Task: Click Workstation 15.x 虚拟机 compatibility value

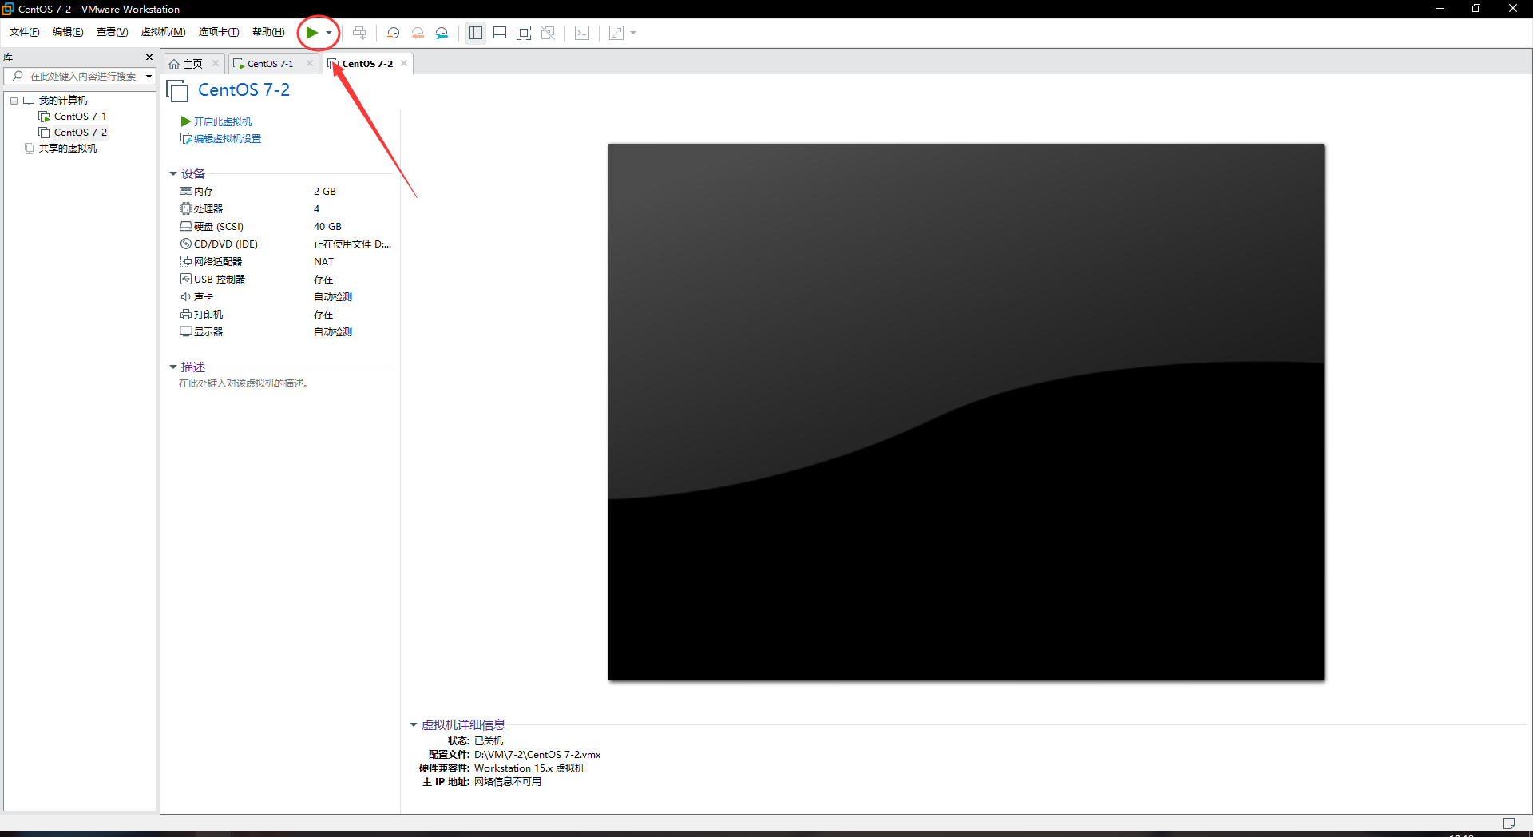Action: (529, 768)
